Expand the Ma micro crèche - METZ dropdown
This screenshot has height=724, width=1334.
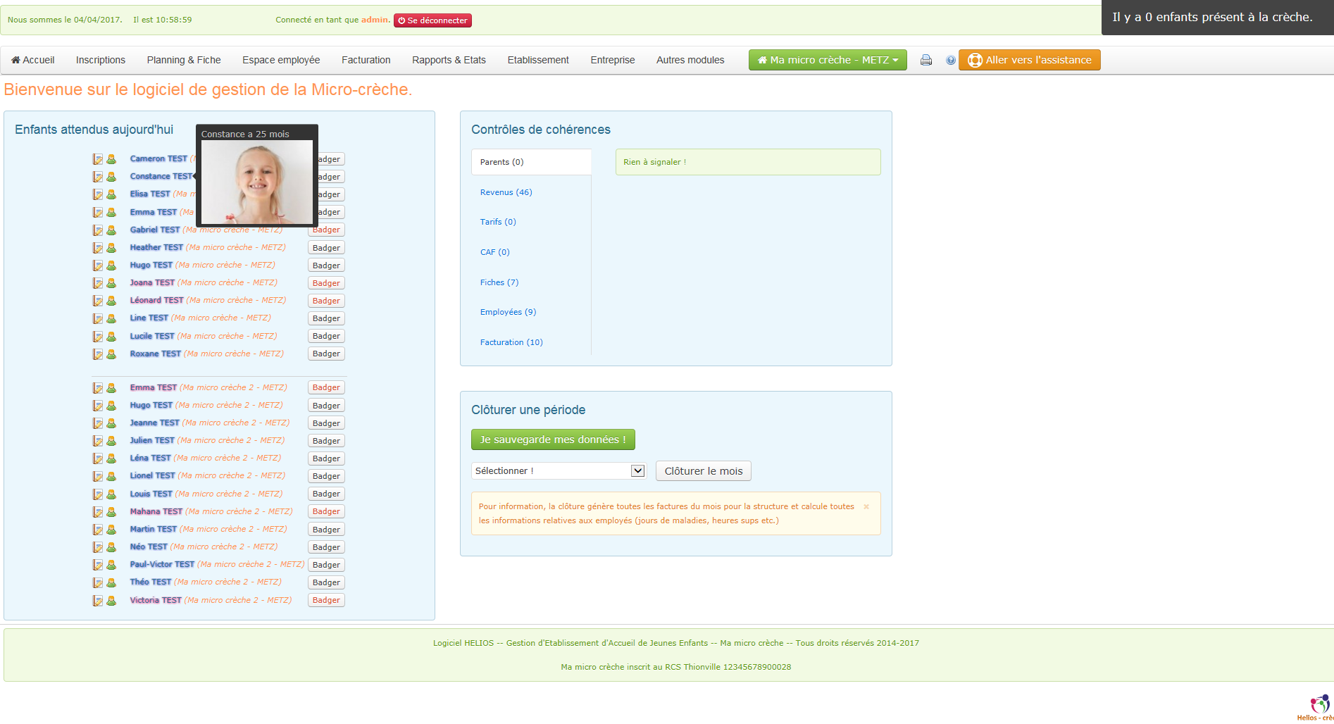[x=827, y=61]
